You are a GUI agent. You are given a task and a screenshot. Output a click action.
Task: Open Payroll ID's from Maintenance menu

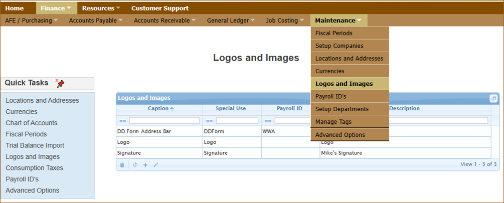(350, 96)
